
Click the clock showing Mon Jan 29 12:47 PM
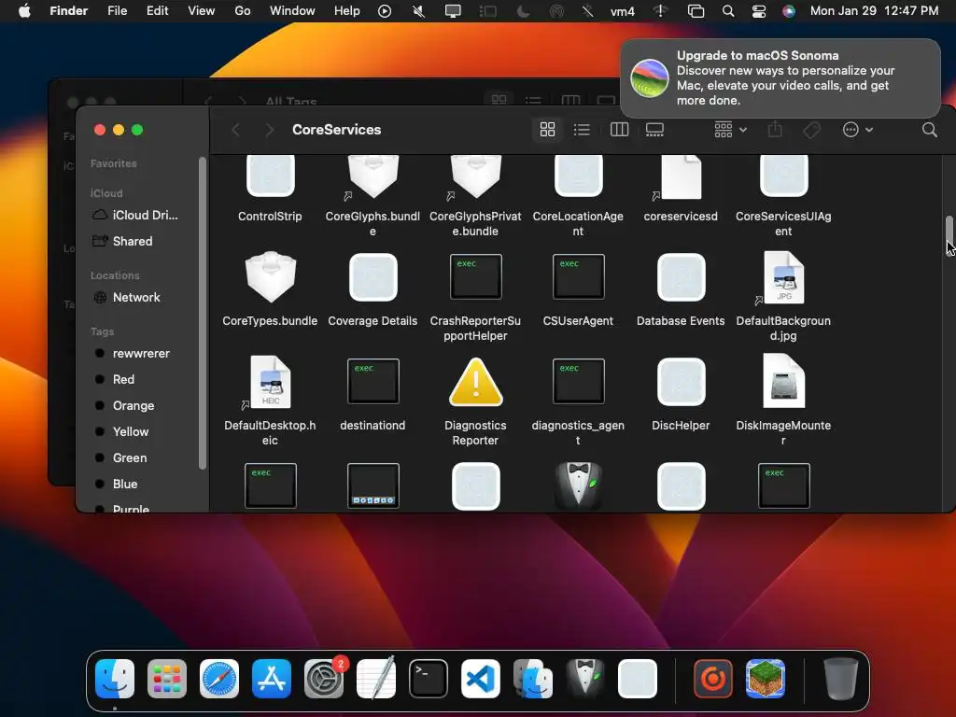click(x=874, y=11)
